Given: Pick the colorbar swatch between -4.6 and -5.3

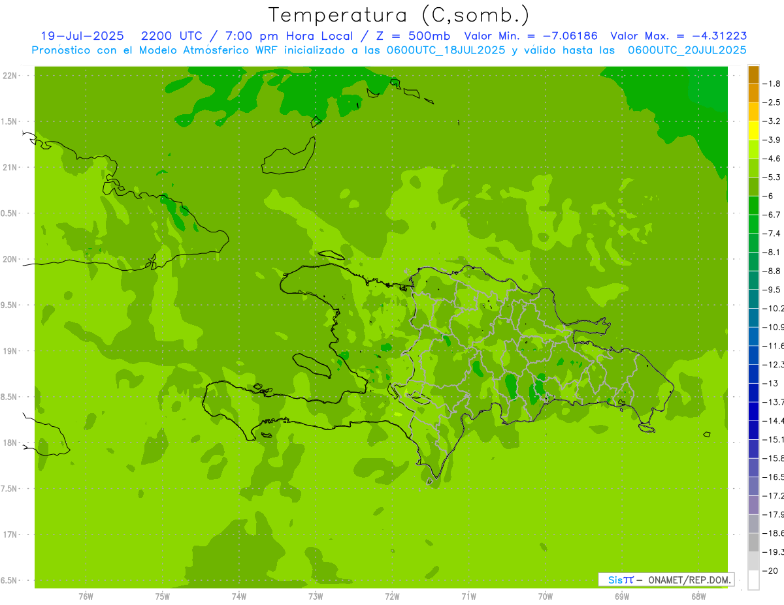Looking at the screenshot, I should pos(753,168).
